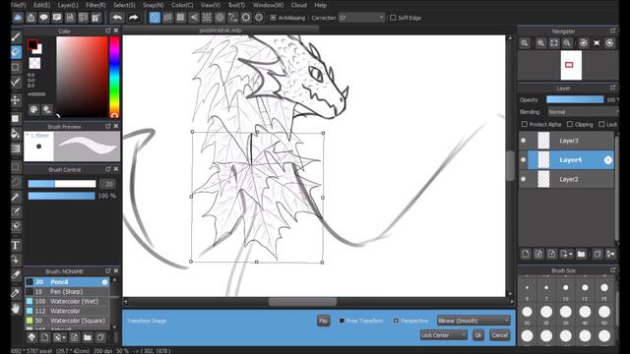
Task: Select the Bucket fill tool
Action: [x=16, y=134]
